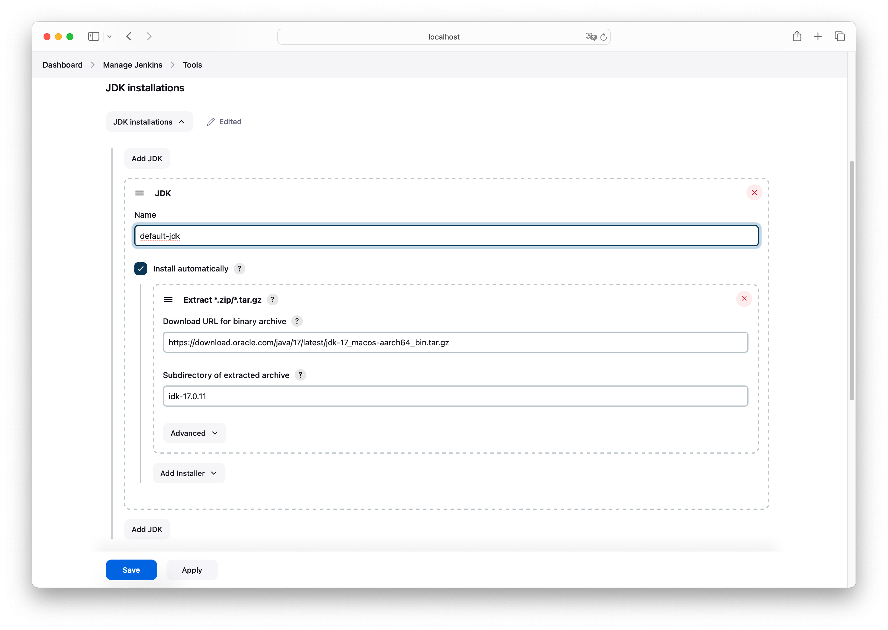Navigate to Dashboard breadcrumb
This screenshot has height=630, width=888.
pyautogui.click(x=62, y=65)
